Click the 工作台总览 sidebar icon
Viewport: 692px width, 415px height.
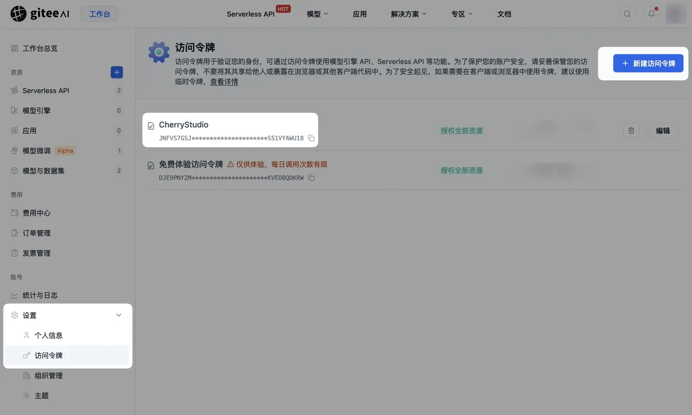point(14,48)
